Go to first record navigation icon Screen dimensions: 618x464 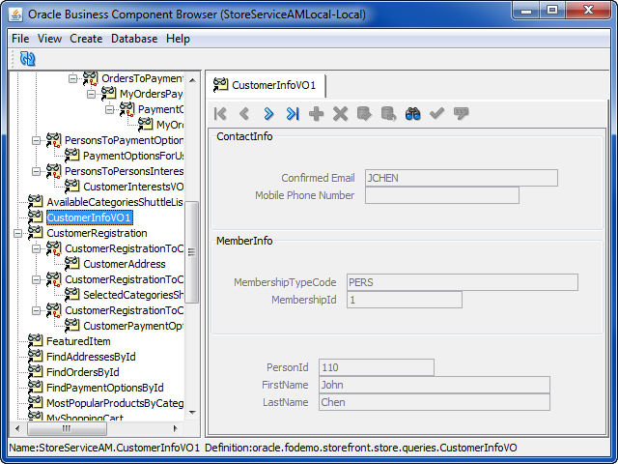(220, 114)
